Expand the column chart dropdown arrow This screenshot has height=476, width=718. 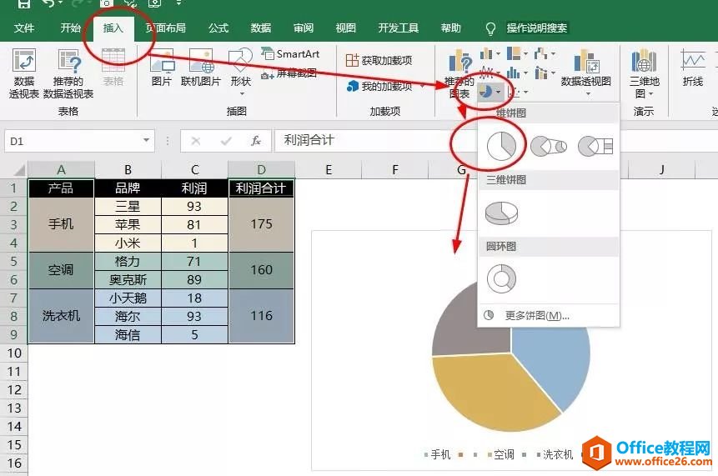498,54
